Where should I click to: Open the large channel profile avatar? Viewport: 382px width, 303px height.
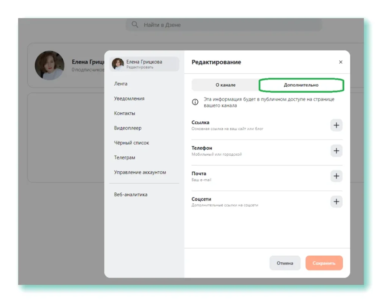[x=50, y=66]
